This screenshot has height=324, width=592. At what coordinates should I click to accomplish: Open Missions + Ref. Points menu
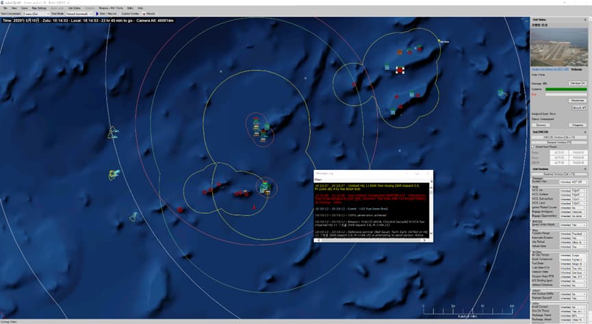point(111,8)
